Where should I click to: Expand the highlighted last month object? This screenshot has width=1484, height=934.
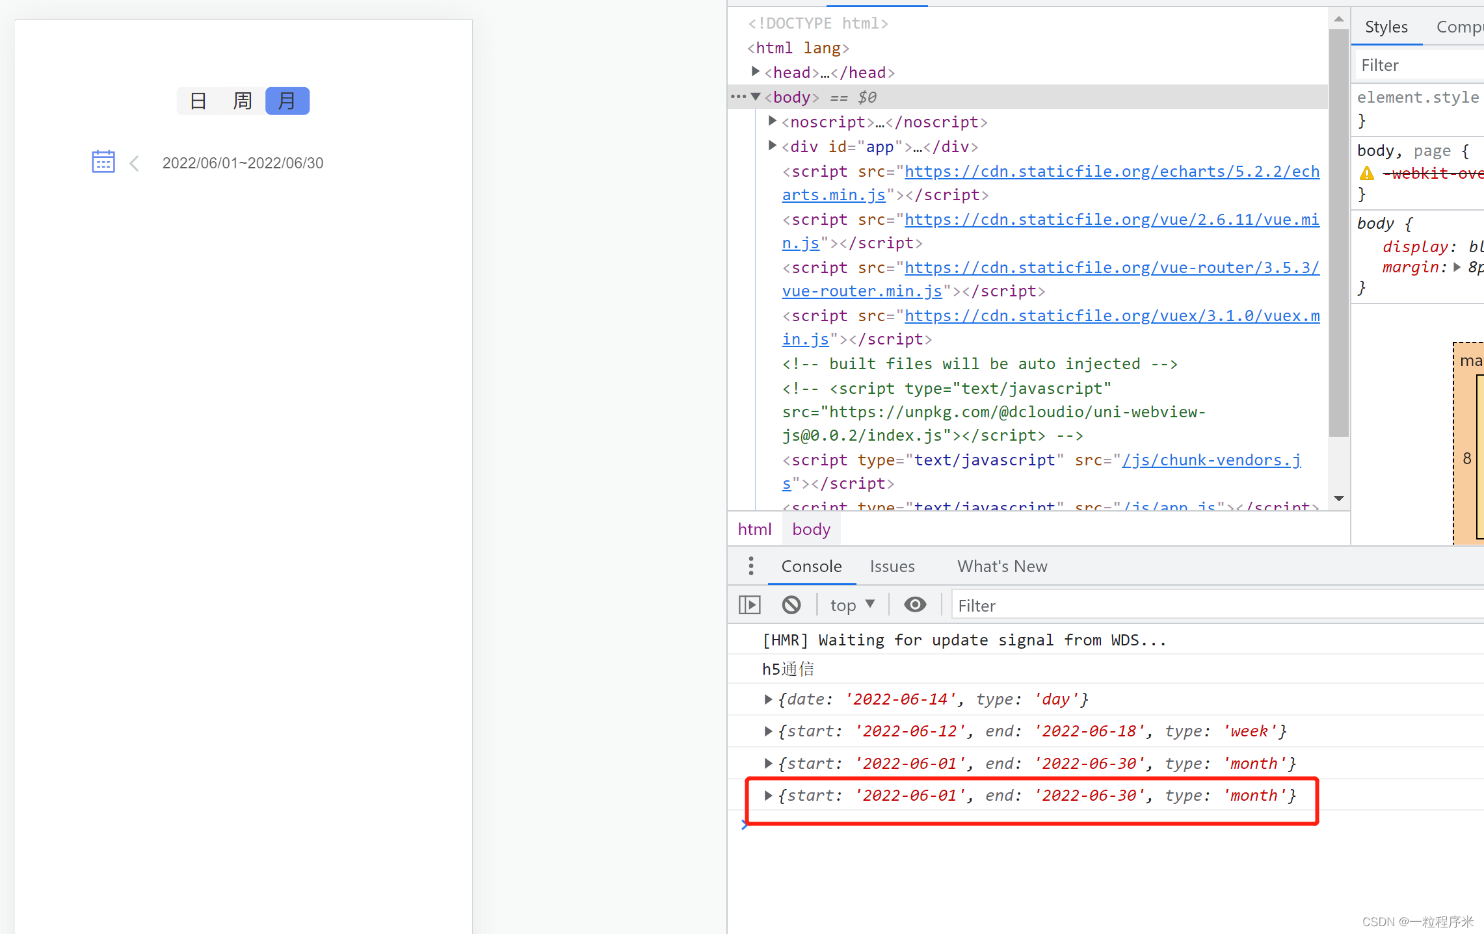pyautogui.click(x=768, y=795)
